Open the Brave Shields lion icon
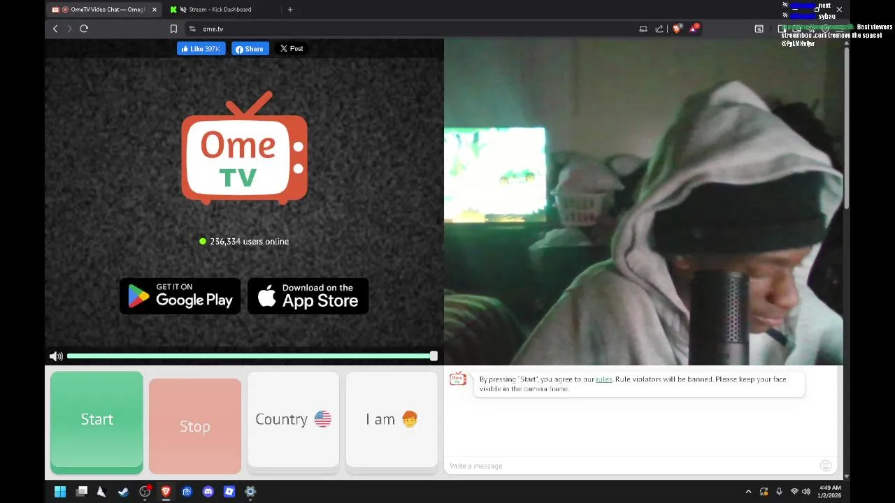 (677, 29)
